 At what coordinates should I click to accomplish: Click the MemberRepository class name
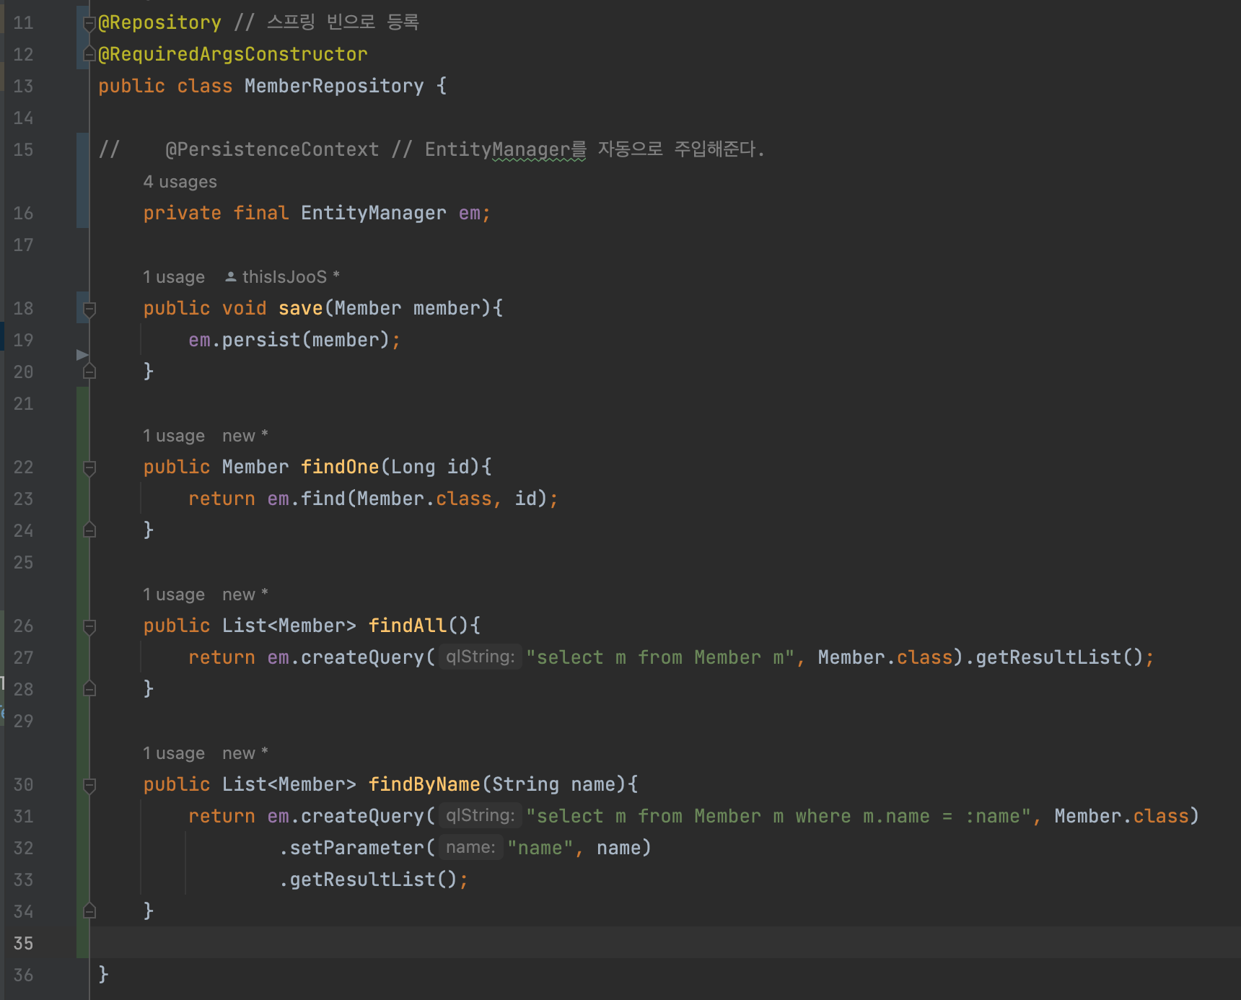334,86
